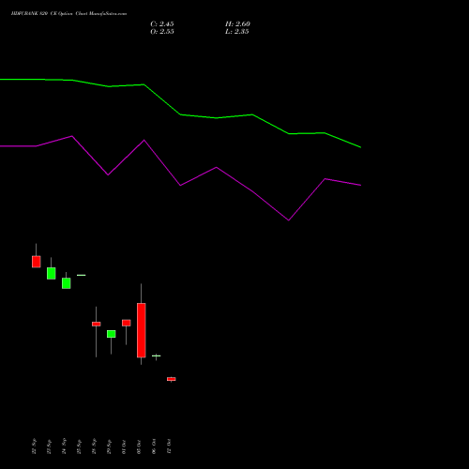
Task: Click the 01 Oct date label
Action: [x=124, y=446]
